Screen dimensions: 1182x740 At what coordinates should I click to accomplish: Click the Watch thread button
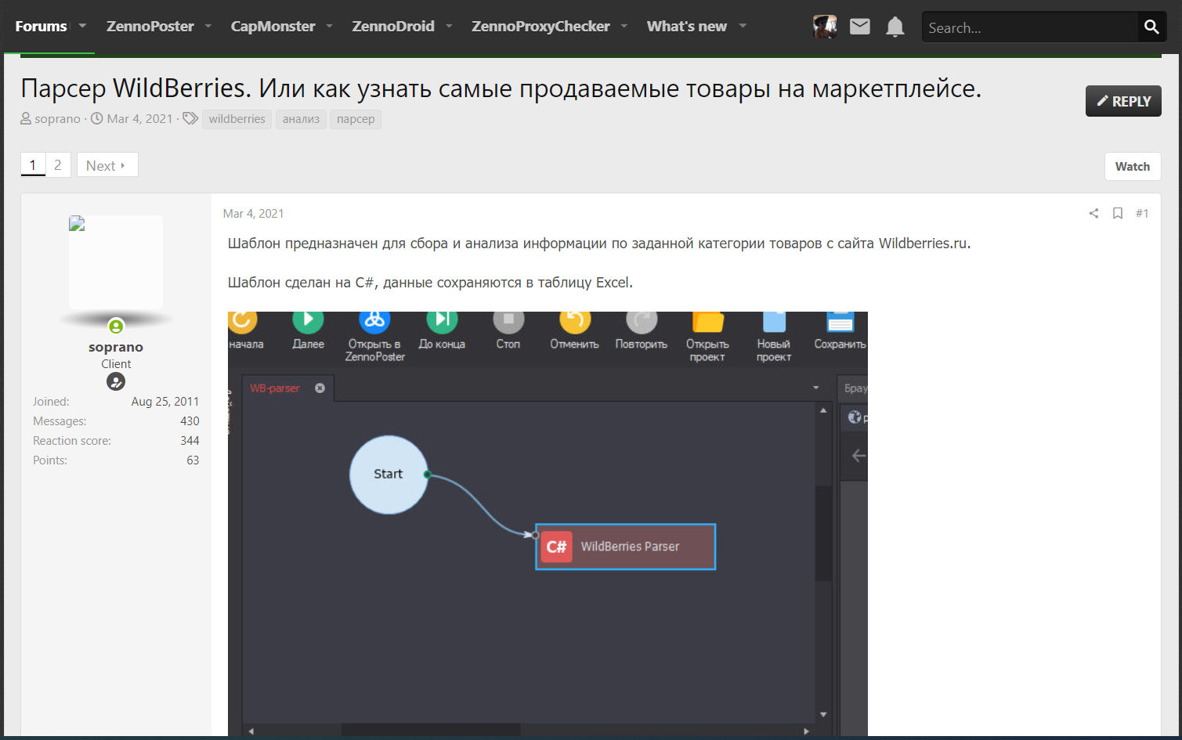coord(1133,166)
